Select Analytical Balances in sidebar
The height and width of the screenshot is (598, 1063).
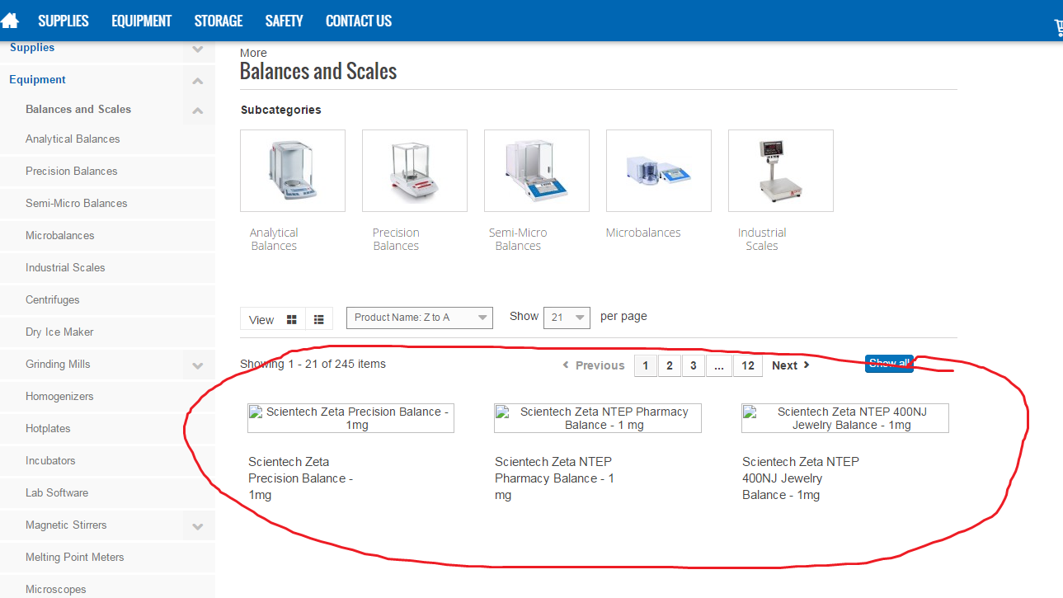click(x=73, y=139)
